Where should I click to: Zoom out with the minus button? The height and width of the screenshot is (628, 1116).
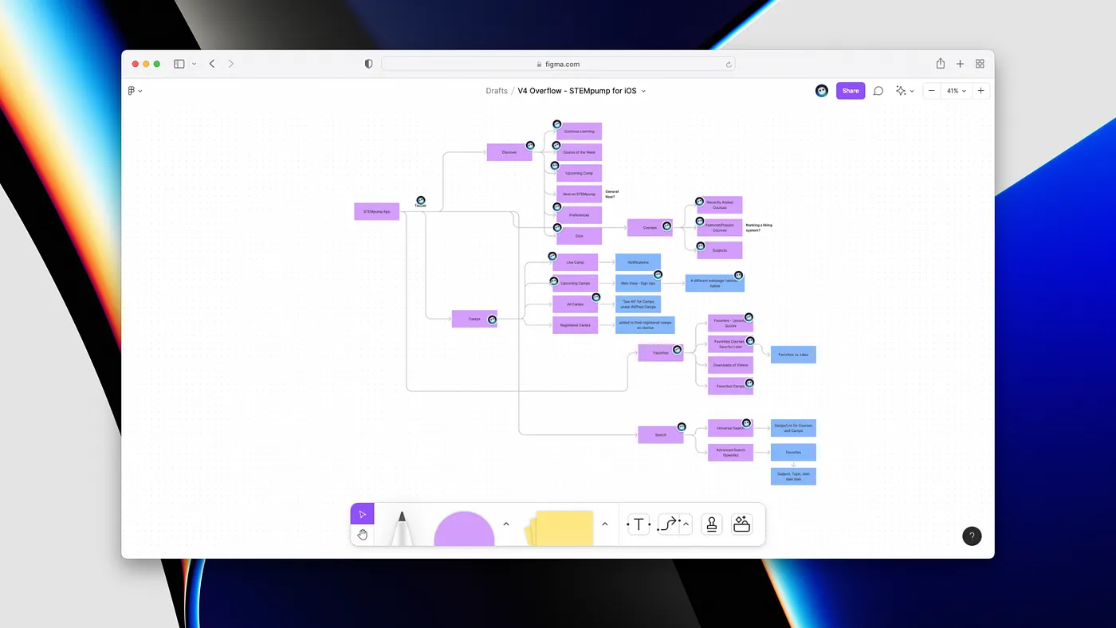click(x=931, y=91)
